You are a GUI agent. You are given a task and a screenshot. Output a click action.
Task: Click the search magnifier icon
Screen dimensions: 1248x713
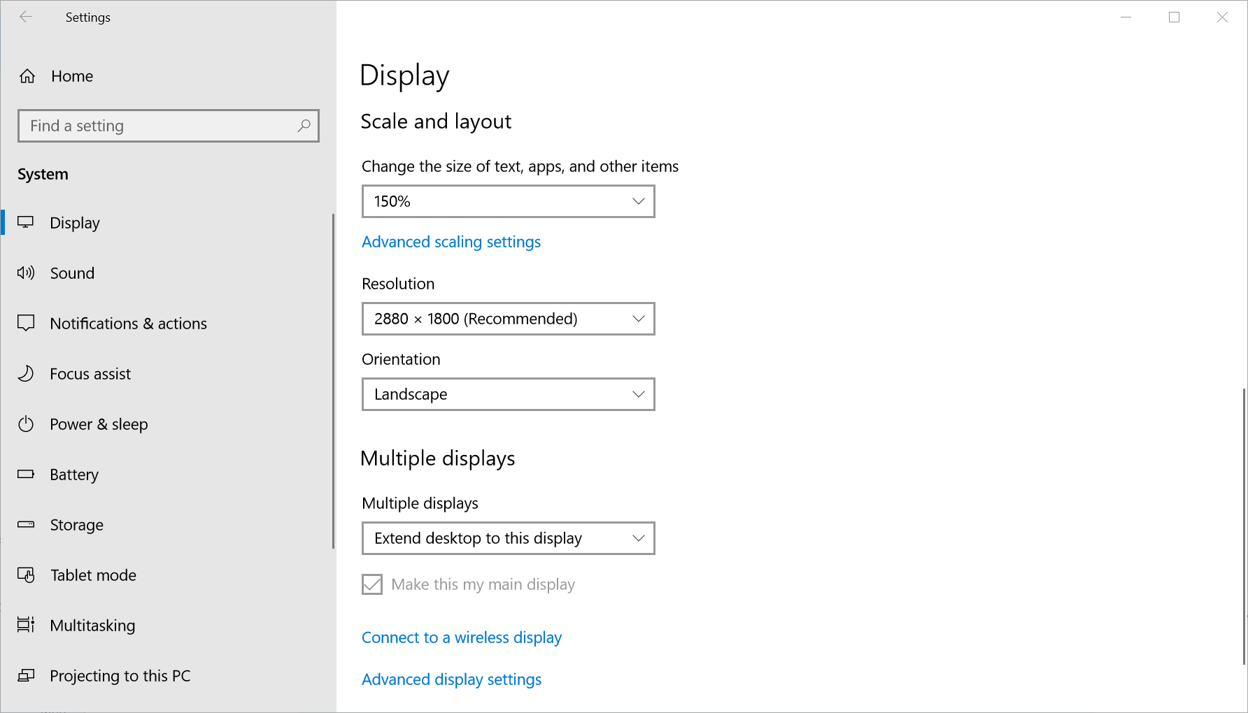304,126
